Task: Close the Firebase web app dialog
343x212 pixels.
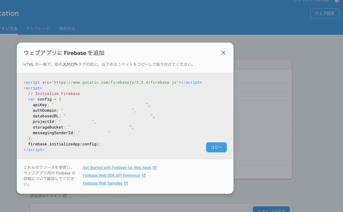Action: 223,53
